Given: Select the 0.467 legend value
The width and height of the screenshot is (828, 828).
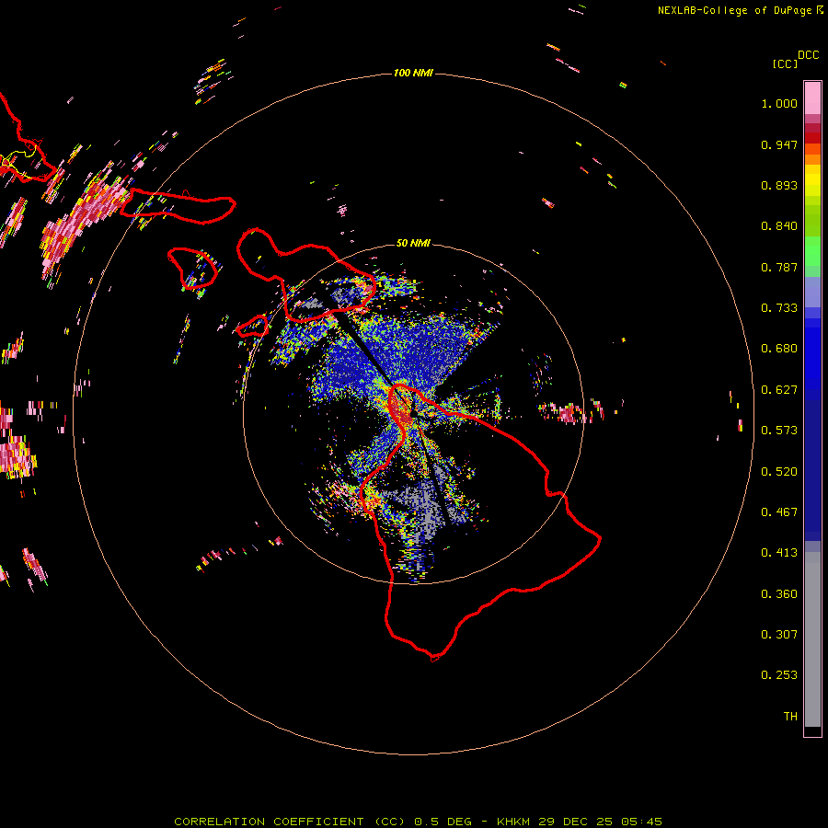Looking at the screenshot, I should pyautogui.click(x=779, y=512).
